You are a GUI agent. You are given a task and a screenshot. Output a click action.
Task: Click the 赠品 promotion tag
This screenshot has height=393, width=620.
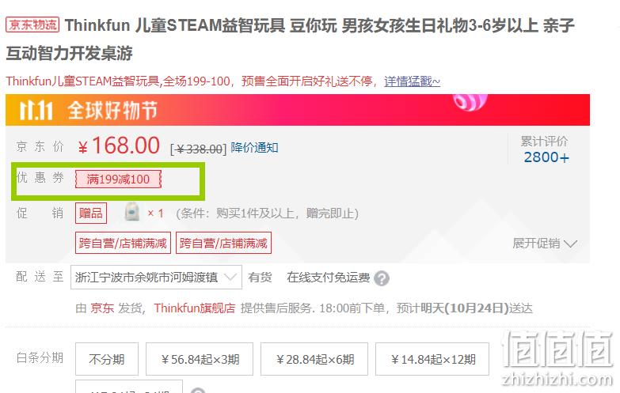pos(91,214)
